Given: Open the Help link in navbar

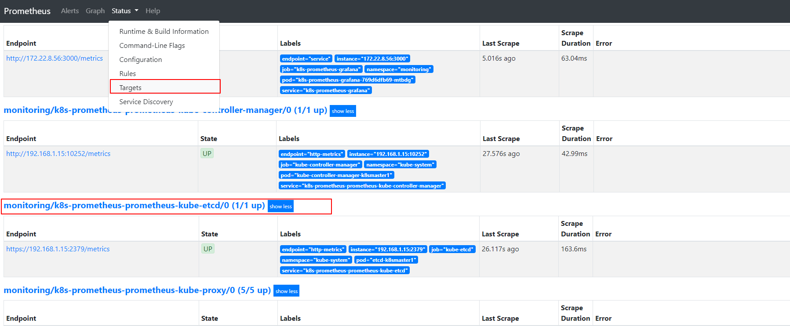Looking at the screenshot, I should coord(153,11).
